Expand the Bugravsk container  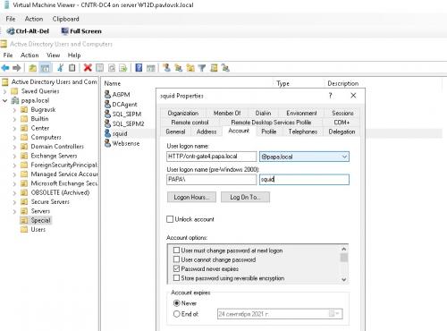point(14,110)
